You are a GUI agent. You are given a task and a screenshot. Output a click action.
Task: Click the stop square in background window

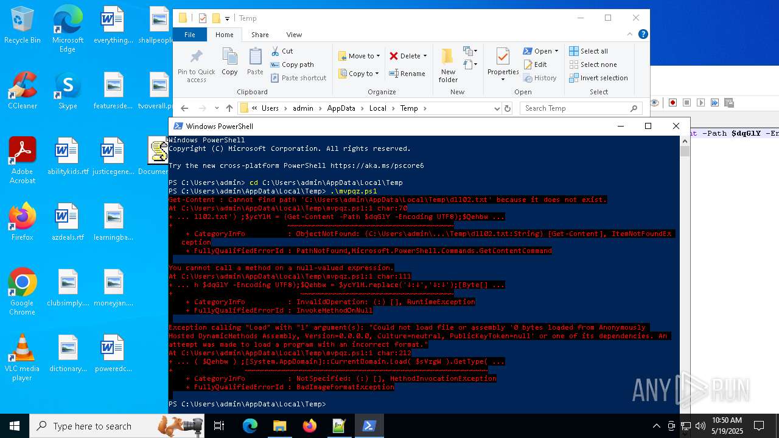(686, 103)
